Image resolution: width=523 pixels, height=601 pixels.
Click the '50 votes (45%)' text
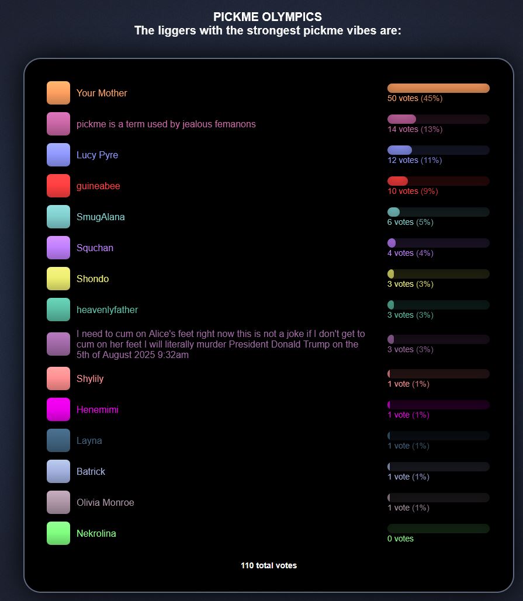point(415,99)
